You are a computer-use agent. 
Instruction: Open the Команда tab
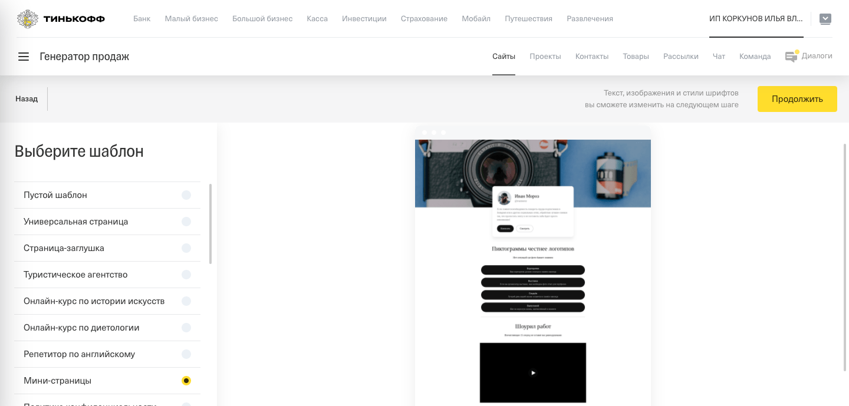tap(755, 57)
